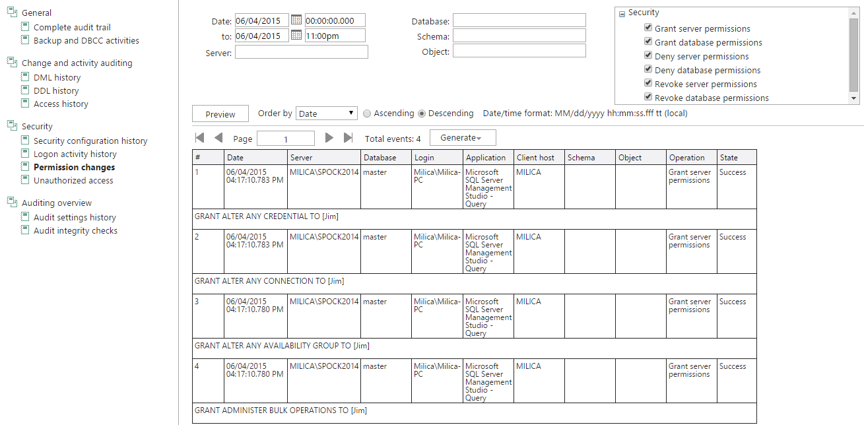Viewport: 864px width, 425px height.
Task: Click the Change and activity auditing category icon
Action: 12,63
